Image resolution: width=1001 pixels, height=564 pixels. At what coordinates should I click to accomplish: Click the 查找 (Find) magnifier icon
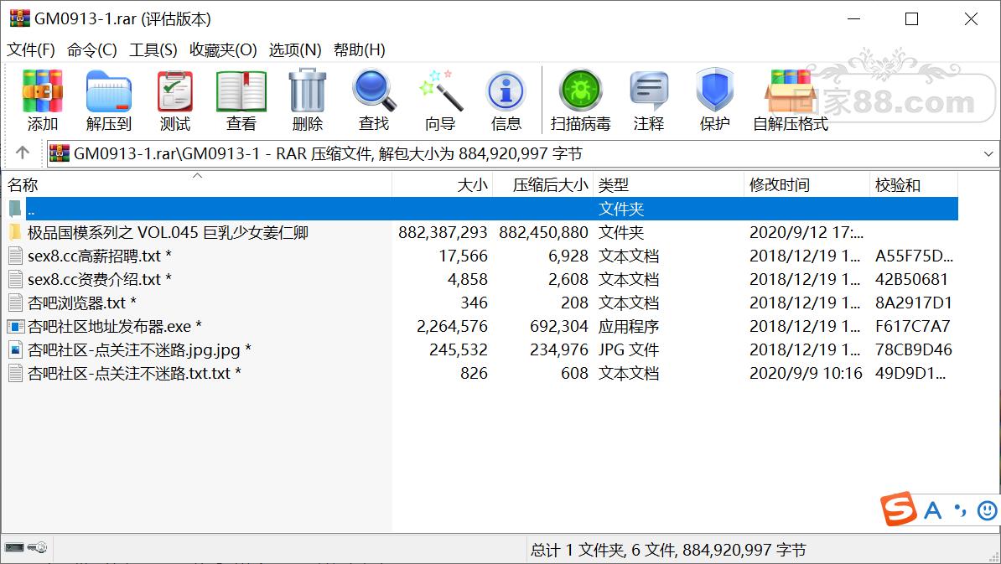click(x=374, y=91)
